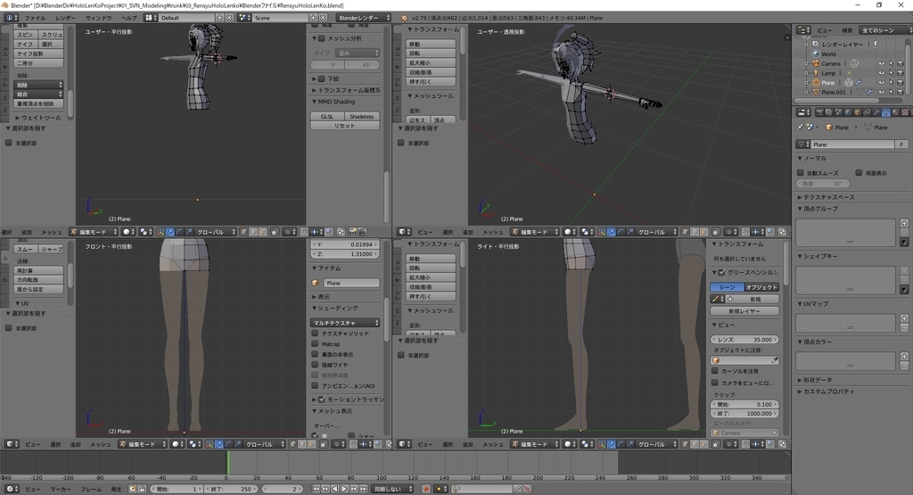The height and width of the screenshot is (495, 913).
Task: Click the Lamp object icon in the outliner
Action: [x=816, y=73]
